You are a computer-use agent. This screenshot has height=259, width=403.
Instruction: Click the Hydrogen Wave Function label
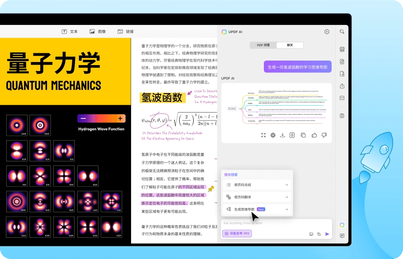tap(101, 129)
